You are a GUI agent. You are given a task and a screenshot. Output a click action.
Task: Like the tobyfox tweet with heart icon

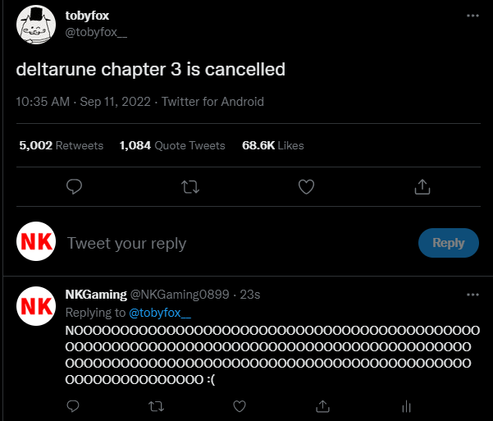(x=306, y=188)
